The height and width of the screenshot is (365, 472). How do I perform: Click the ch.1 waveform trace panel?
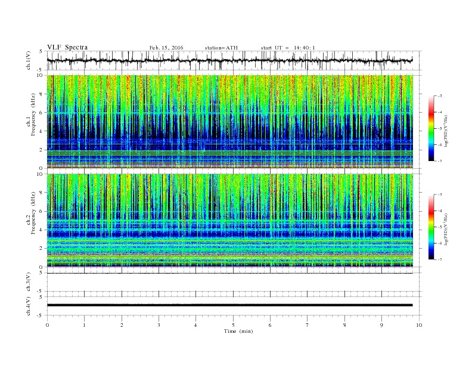pyautogui.click(x=234, y=60)
